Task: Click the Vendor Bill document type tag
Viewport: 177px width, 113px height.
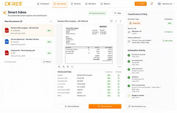Action: (135, 23)
